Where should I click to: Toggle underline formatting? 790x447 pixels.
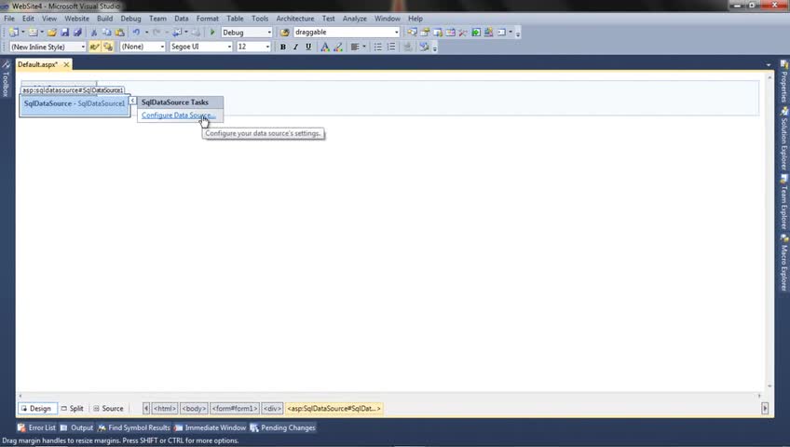tap(308, 47)
